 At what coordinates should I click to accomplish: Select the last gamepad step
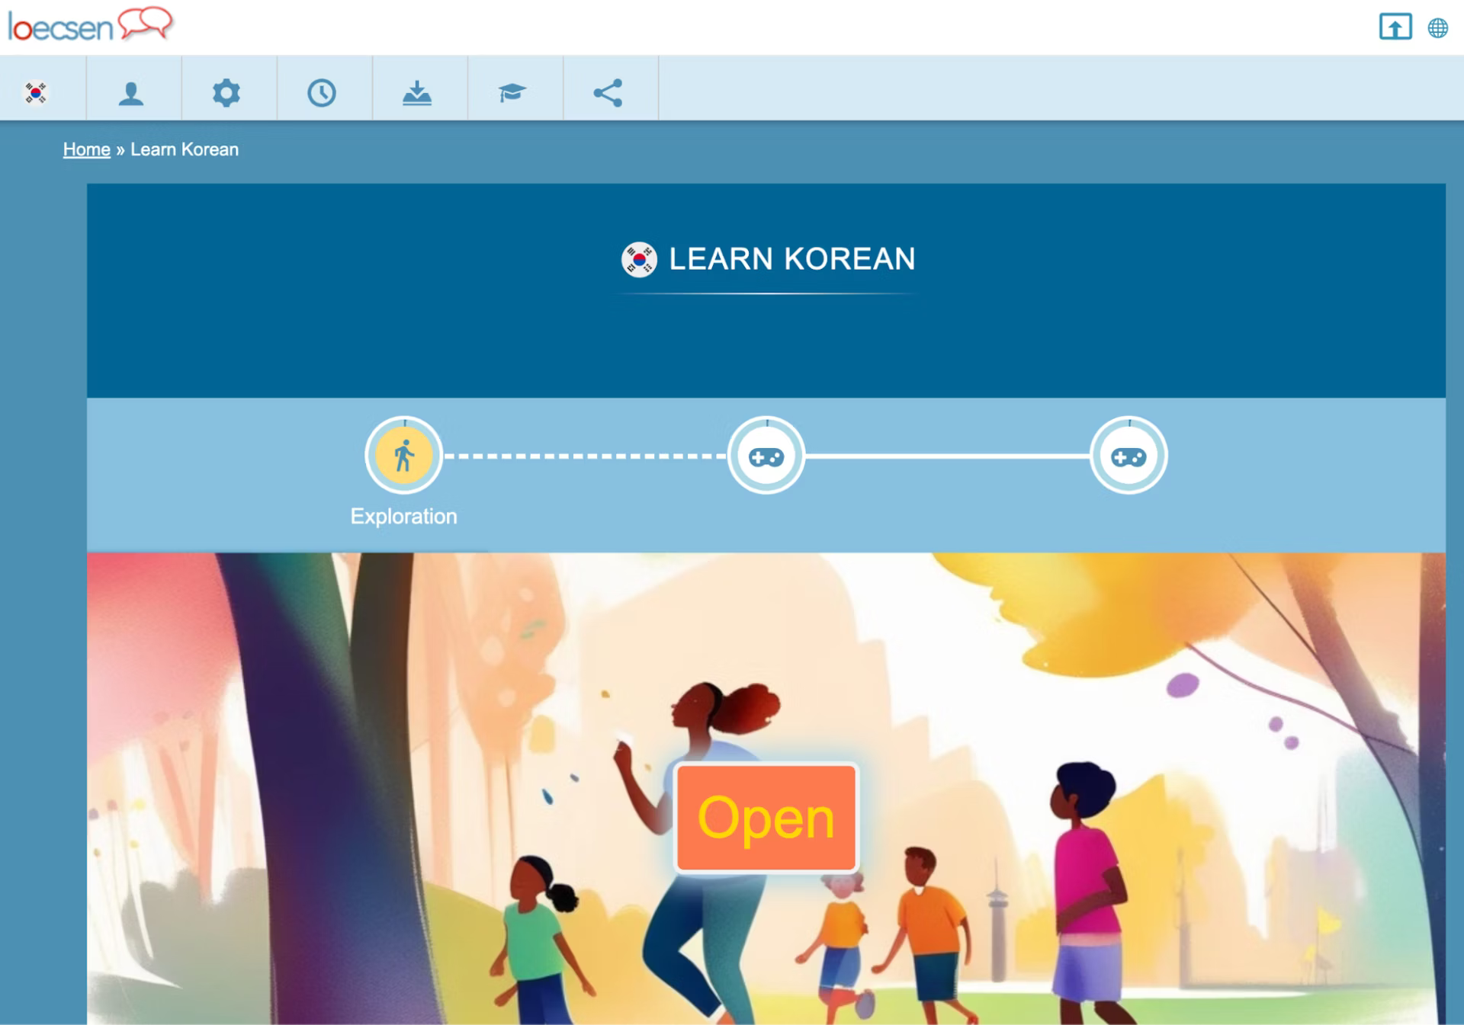pos(1128,456)
